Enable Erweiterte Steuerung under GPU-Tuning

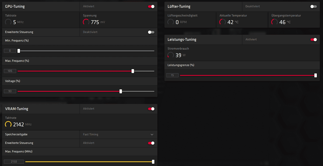(151, 32)
